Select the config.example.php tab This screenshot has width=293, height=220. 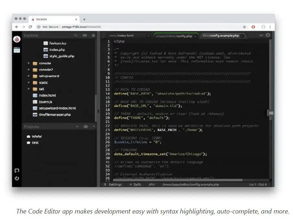pyautogui.click(x=221, y=35)
